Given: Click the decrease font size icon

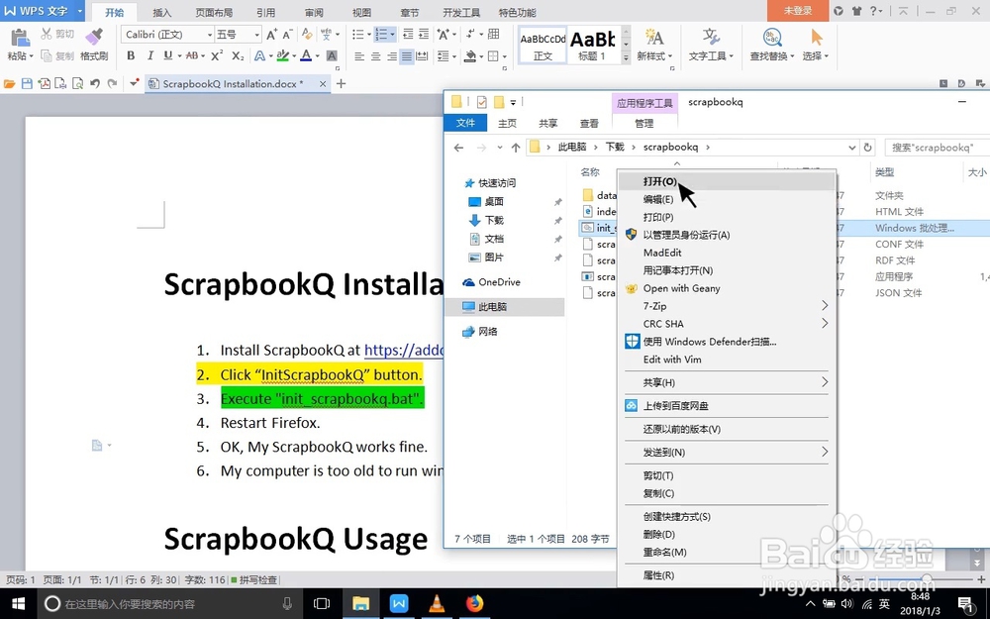Looking at the screenshot, I should [x=287, y=34].
